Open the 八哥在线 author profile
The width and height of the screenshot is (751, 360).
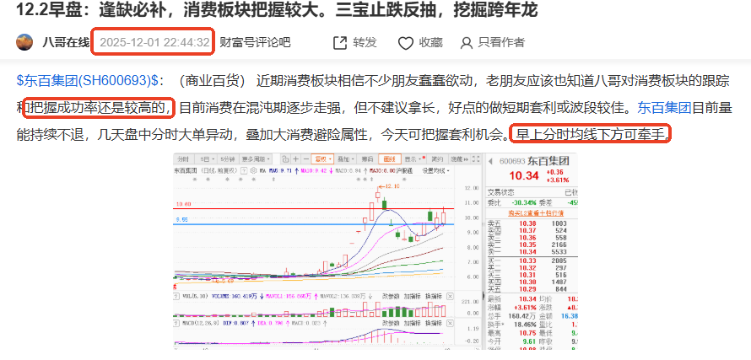(66, 43)
